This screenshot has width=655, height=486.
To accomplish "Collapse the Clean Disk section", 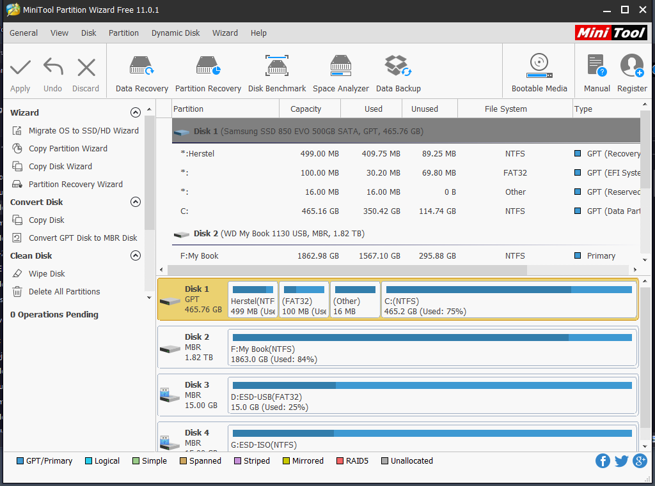I will [136, 255].
